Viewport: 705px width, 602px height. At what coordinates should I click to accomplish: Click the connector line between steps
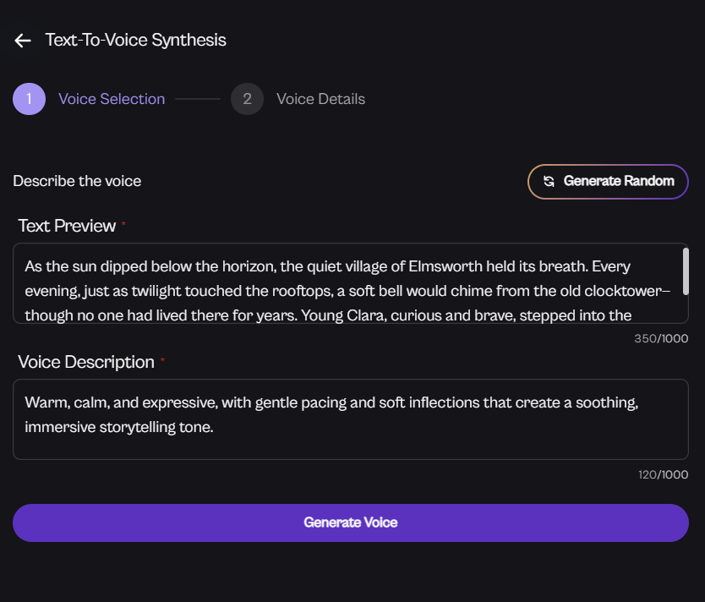coord(198,99)
